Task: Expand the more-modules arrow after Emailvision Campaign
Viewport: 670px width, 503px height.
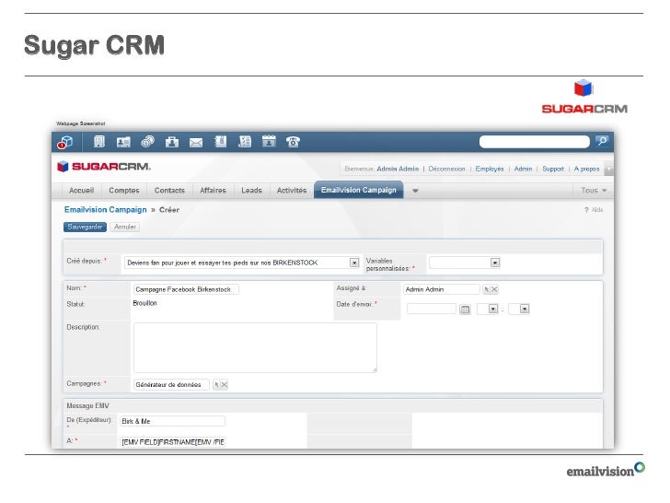Action: 415,191
